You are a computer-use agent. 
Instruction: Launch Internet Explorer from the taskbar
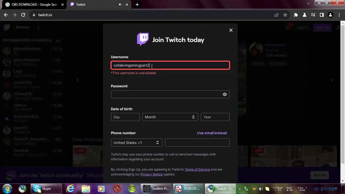pos(70,189)
